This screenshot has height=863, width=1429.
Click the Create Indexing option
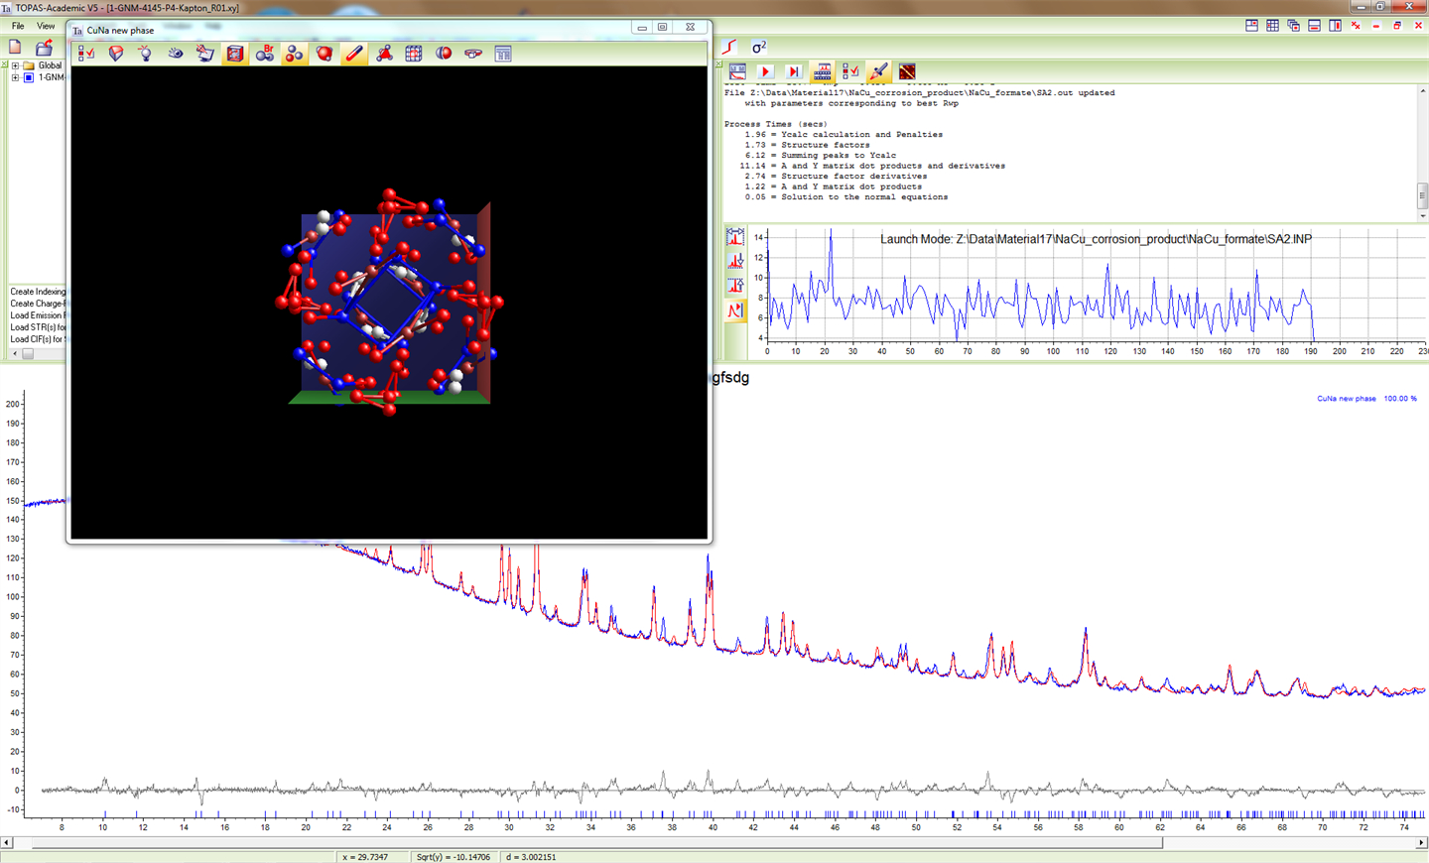pyautogui.click(x=38, y=292)
